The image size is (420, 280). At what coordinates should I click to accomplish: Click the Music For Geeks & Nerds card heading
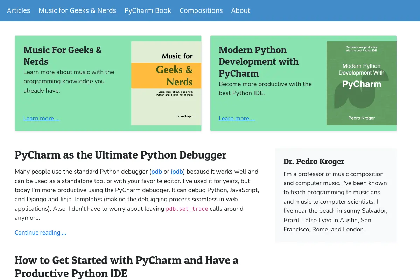(x=63, y=56)
